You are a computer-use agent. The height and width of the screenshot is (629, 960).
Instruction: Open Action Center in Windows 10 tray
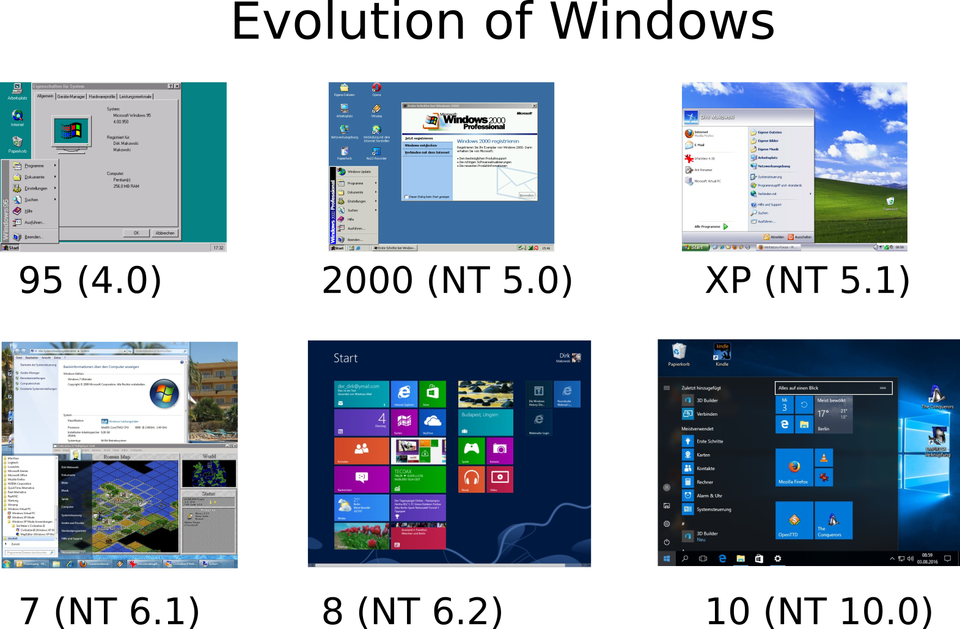click(948, 558)
